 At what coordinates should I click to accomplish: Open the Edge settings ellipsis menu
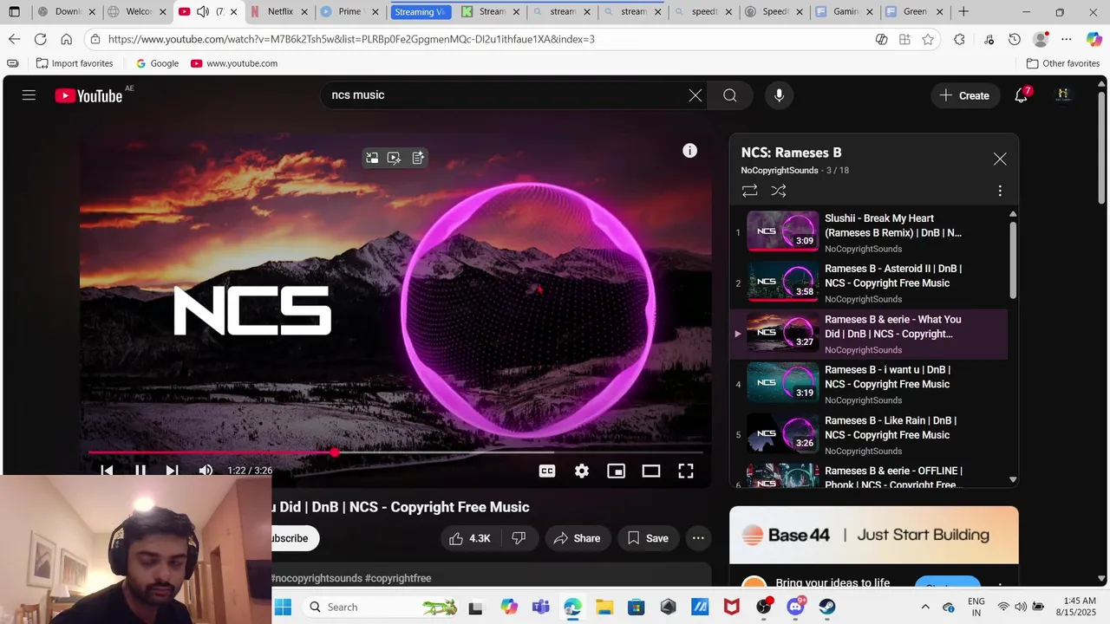1066,40
